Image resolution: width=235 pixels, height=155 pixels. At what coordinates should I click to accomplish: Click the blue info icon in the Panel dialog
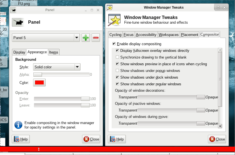point(18,125)
